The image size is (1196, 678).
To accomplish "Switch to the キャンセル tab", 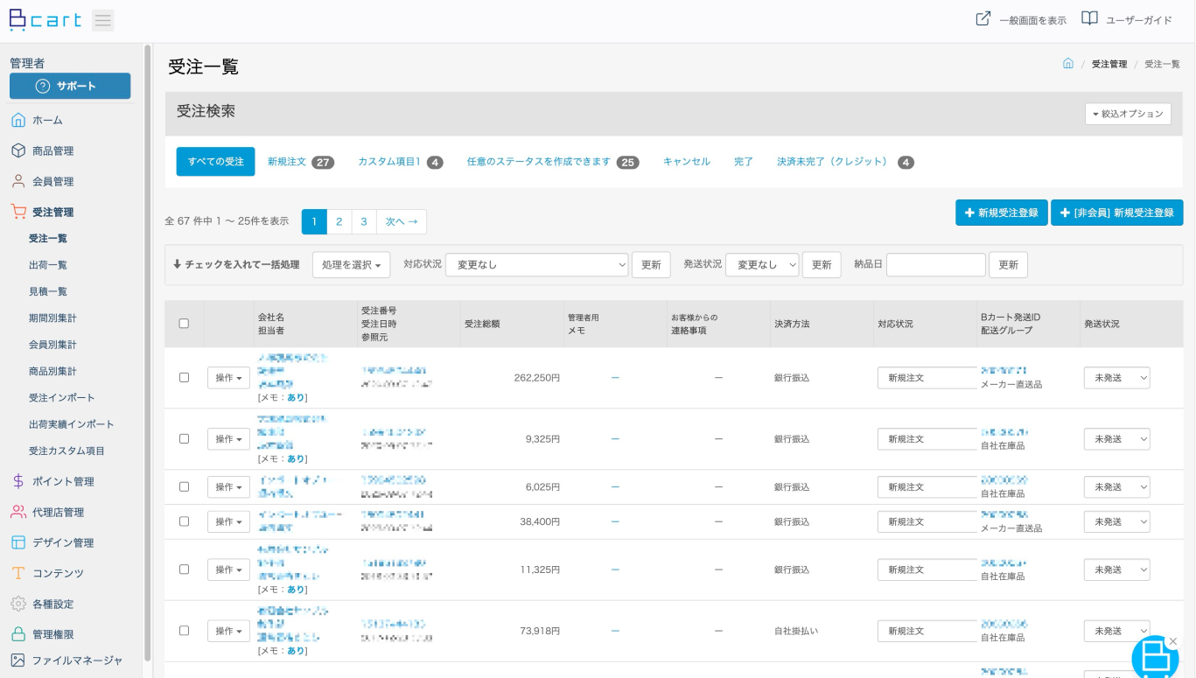I will click(x=686, y=162).
